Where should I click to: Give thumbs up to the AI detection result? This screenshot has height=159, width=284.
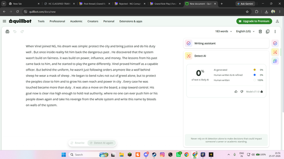(236, 91)
